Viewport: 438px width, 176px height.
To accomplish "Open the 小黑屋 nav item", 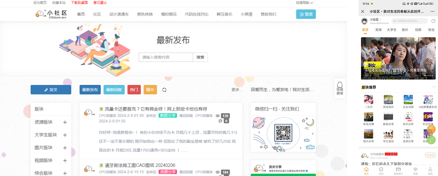I will (246, 14).
